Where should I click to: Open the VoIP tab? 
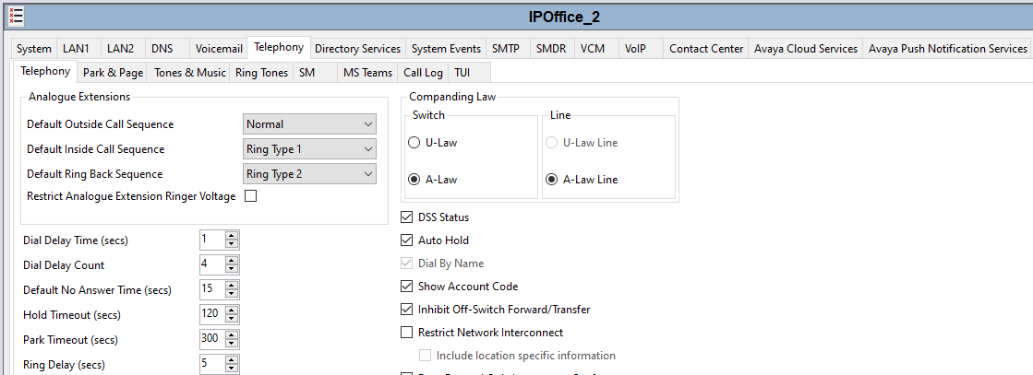[641, 49]
